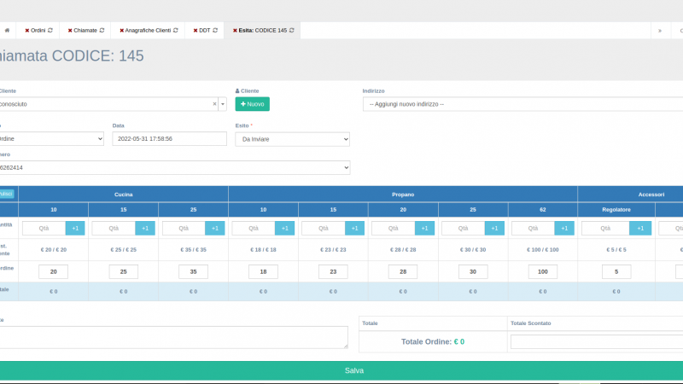Click the Data date-time field
This screenshot has height=384, width=683.
tap(169, 138)
